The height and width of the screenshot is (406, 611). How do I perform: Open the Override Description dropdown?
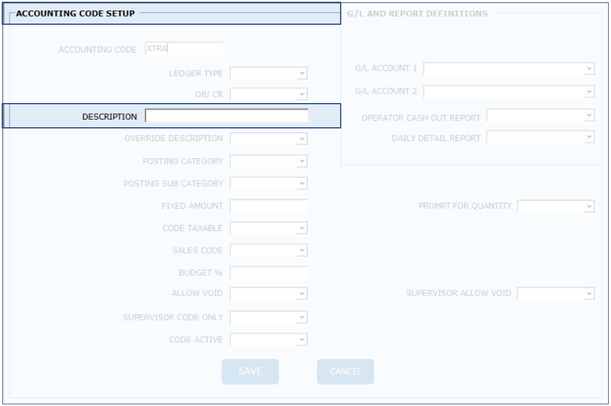[269, 139]
